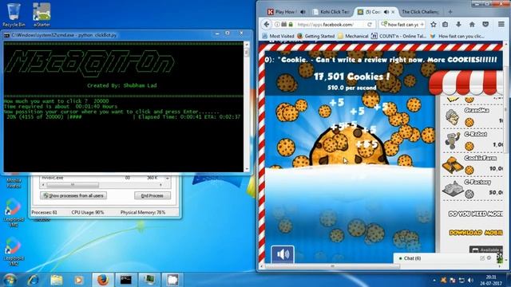The height and width of the screenshot is (287, 511).
Task: Click End Process in Task Manager
Action: tap(153, 195)
